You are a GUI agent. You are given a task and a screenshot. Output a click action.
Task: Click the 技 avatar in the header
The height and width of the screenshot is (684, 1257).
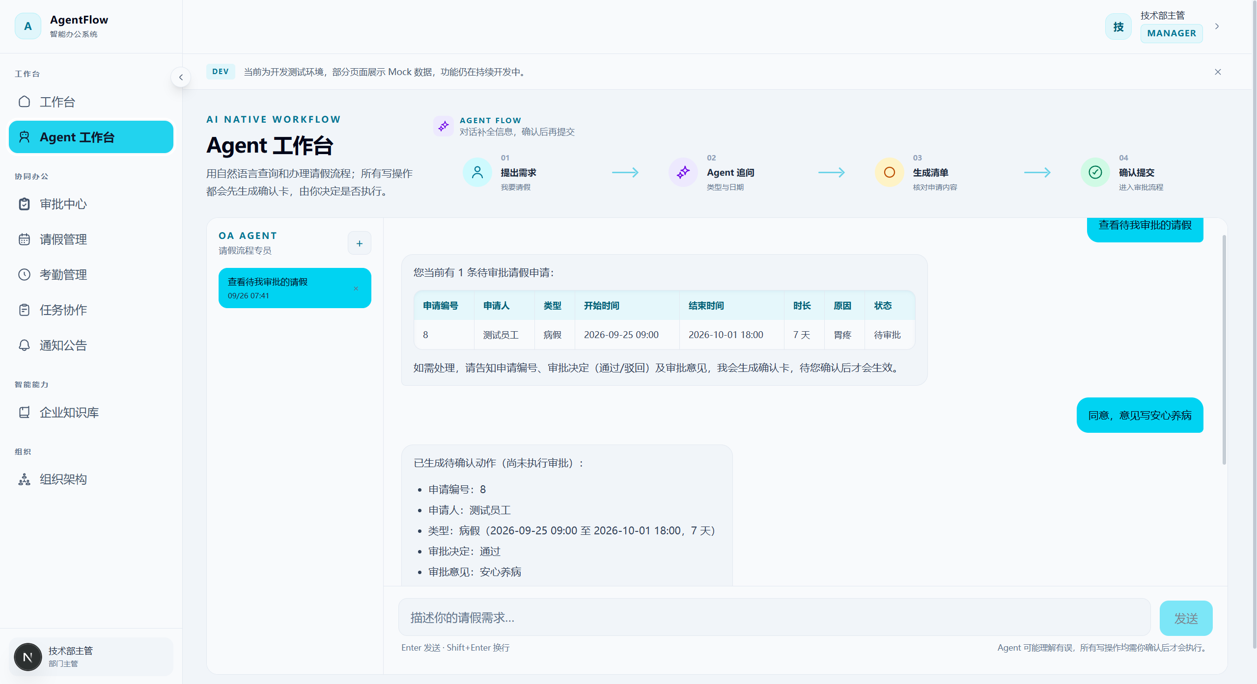pos(1118,26)
